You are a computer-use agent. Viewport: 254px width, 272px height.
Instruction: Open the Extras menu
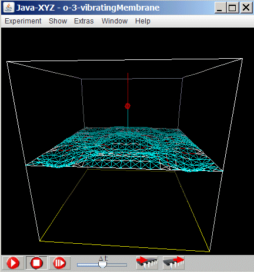[84, 21]
